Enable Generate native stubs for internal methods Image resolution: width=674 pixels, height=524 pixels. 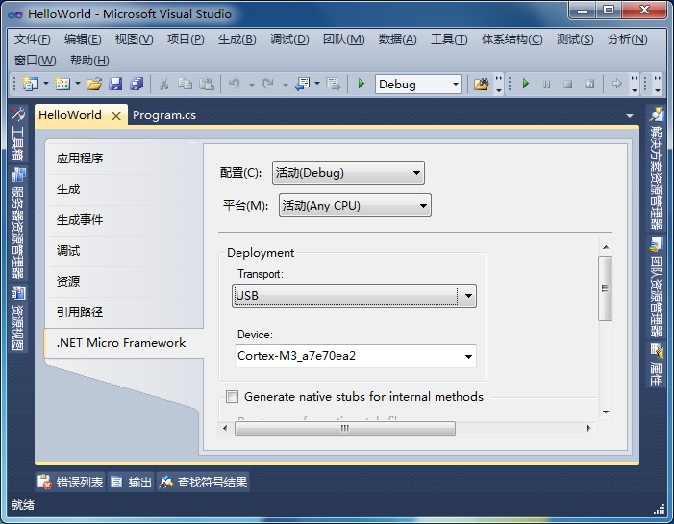tap(232, 396)
